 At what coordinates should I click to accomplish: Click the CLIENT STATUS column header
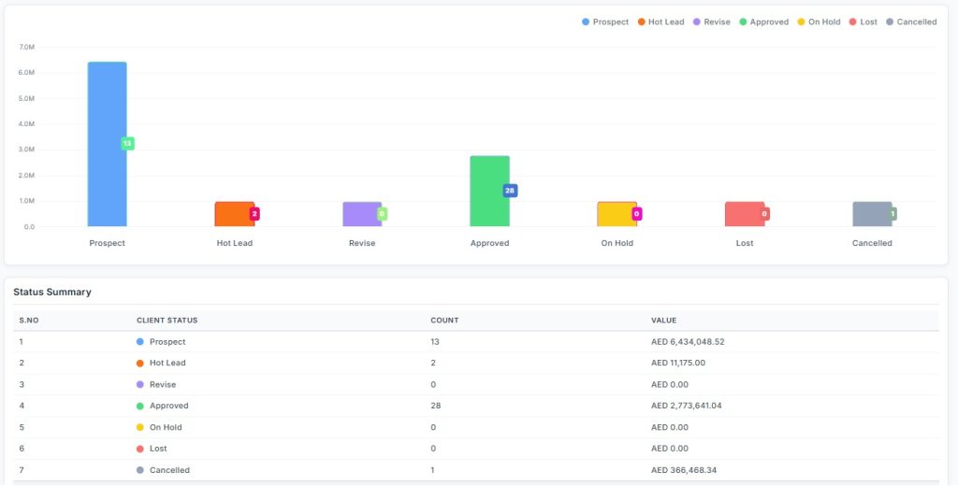click(x=167, y=320)
